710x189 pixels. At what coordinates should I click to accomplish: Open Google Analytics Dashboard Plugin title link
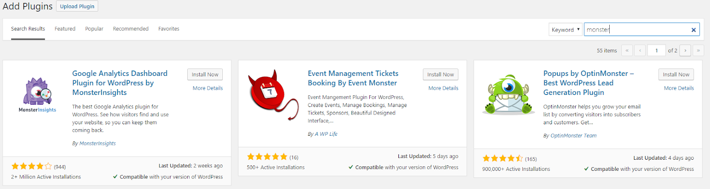click(120, 83)
